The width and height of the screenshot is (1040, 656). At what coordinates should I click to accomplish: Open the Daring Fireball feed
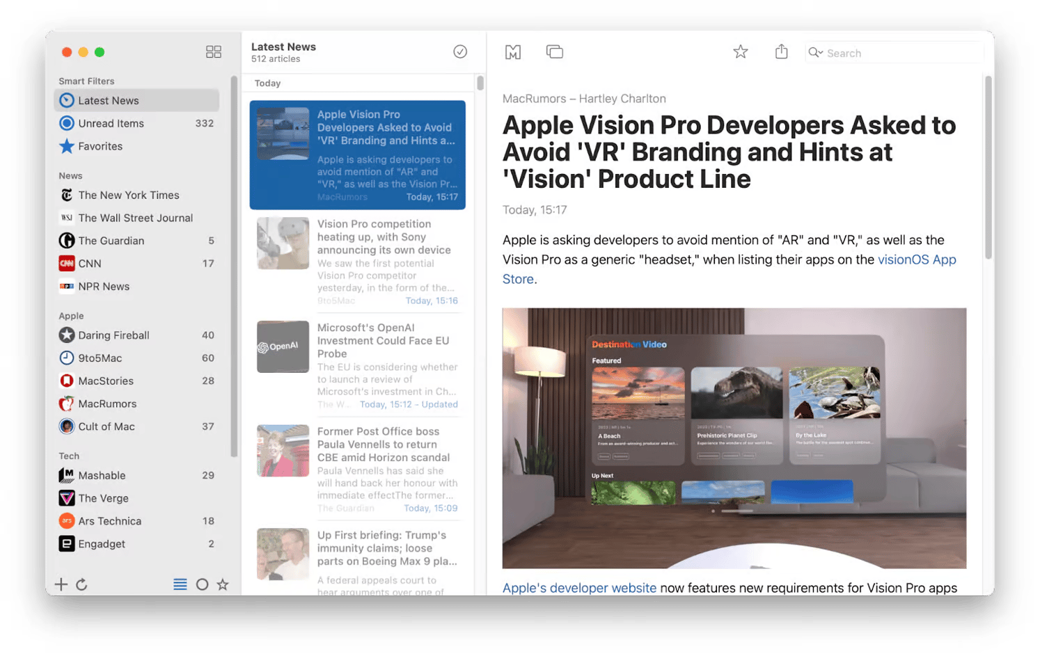point(113,335)
